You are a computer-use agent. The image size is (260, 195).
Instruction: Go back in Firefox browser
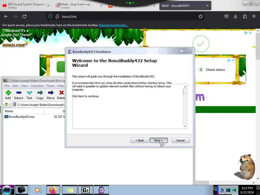(6, 17)
